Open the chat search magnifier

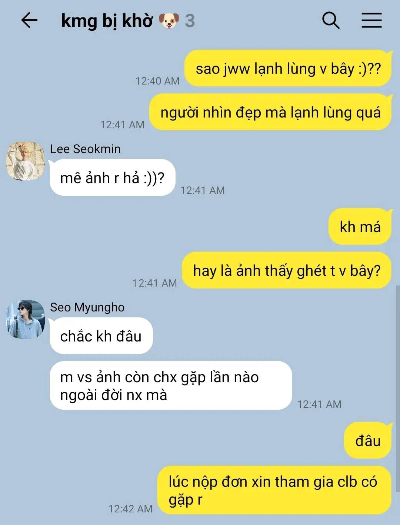(x=331, y=20)
